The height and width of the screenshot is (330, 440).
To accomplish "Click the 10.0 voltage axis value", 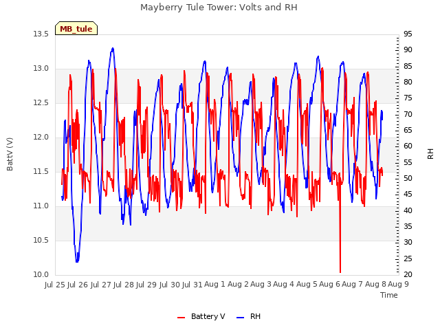I will [x=41, y=275].
